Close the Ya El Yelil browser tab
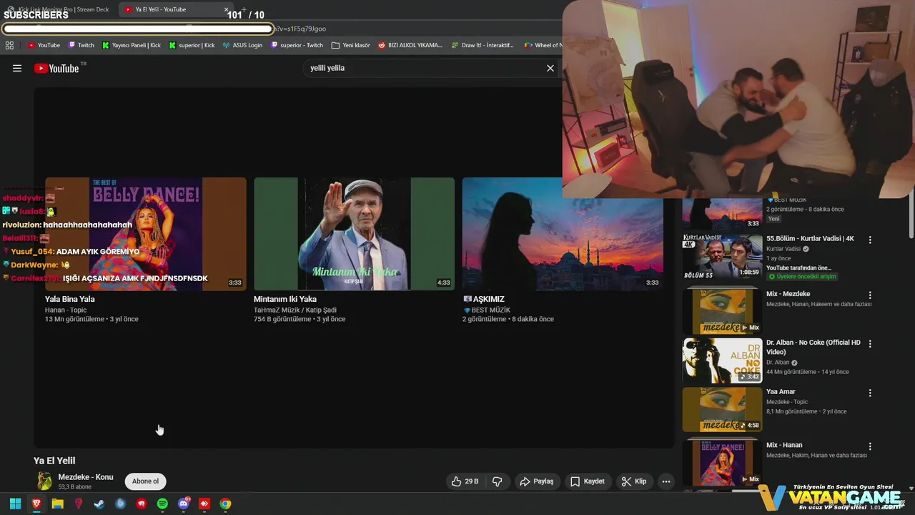Viewport: 915px width, 515px height. tap(226, 9)
